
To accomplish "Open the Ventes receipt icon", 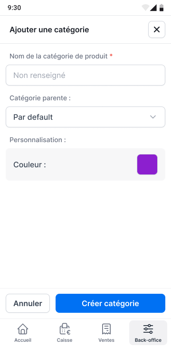I will (106, 329).
